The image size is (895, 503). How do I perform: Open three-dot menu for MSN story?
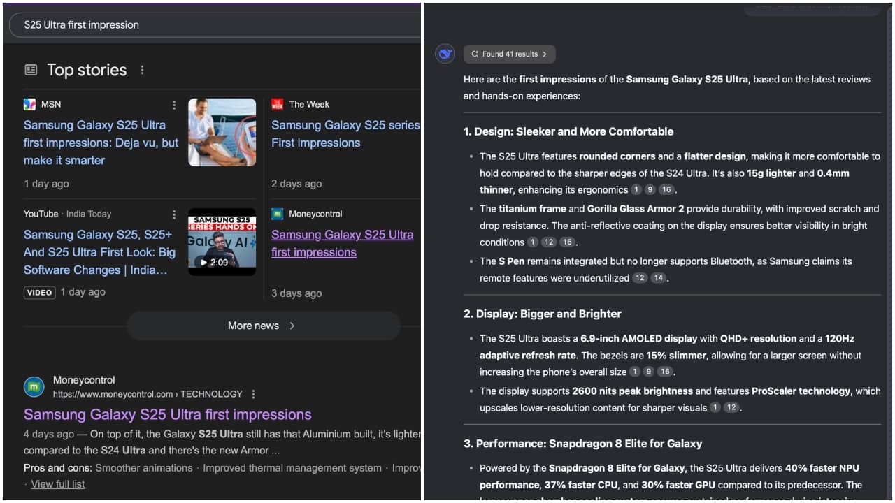point(174,105)
